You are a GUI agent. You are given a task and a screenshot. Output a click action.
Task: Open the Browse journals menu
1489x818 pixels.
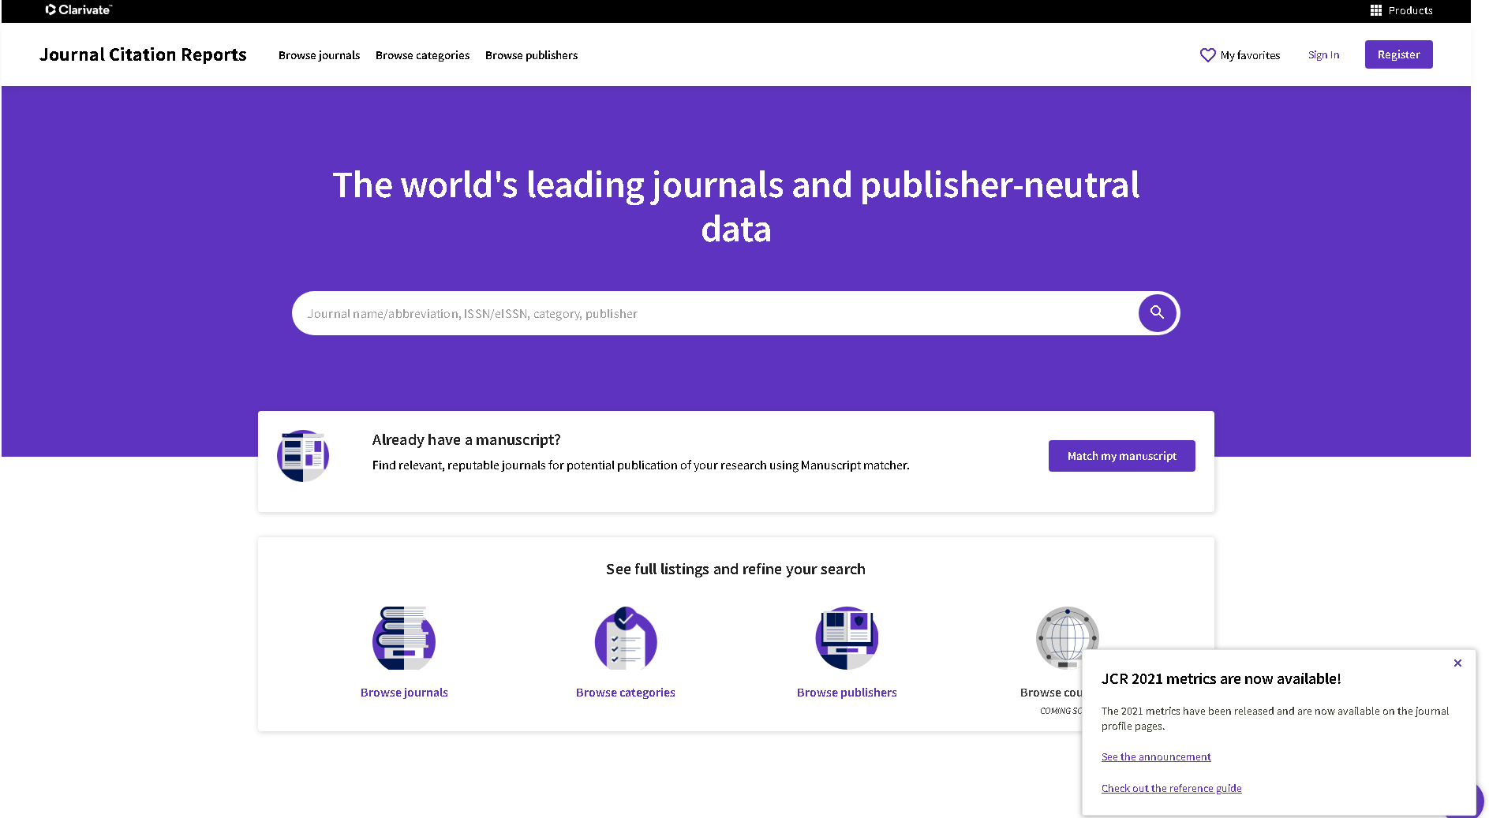(x=319, y=54)
